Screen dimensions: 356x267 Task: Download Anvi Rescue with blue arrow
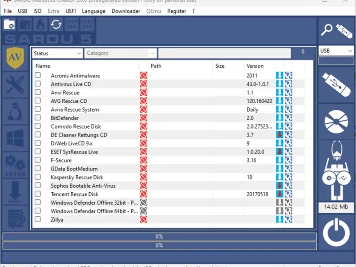point(279,93)
